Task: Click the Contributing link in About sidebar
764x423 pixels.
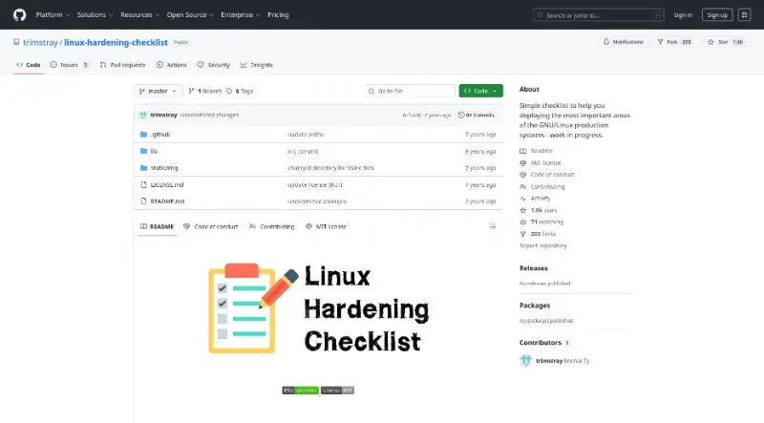Action: tap(542, 186)
